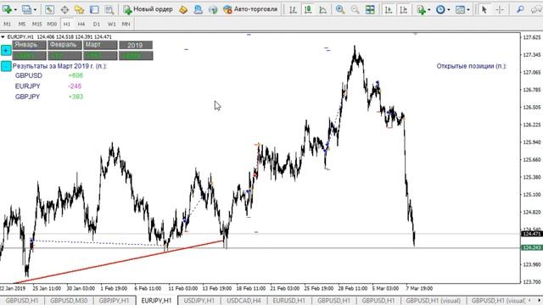Click the 2019 year button
The image size is (543, 305).
pyautogui.click(x=136, y=45)
